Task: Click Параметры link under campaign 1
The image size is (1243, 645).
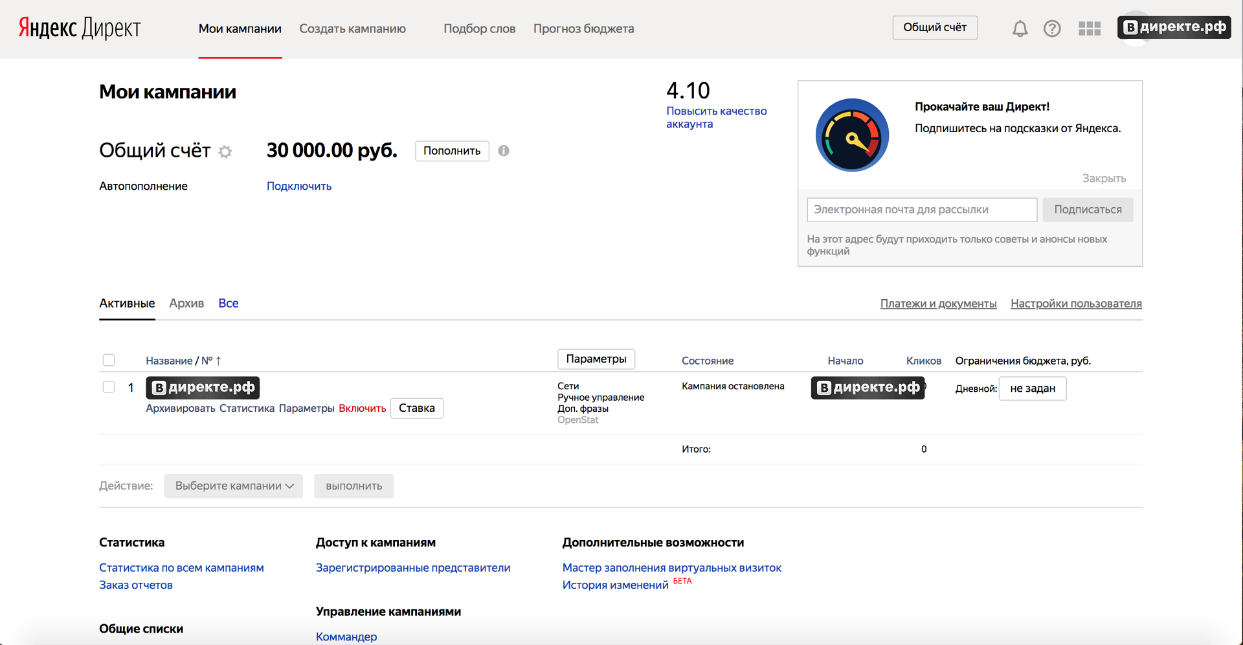Action: tap(306, 409)
